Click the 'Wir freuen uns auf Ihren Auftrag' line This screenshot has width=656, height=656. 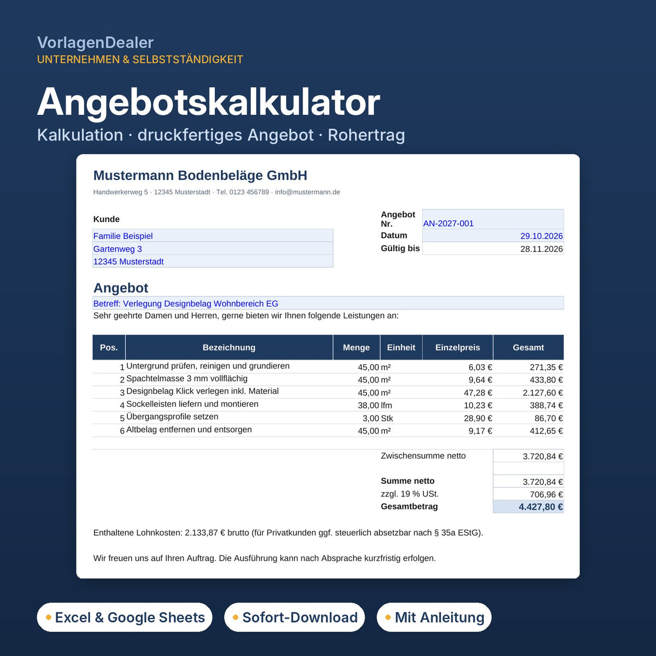point(265,558)
